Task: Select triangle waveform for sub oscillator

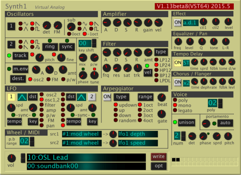Action: pos(80,28)
